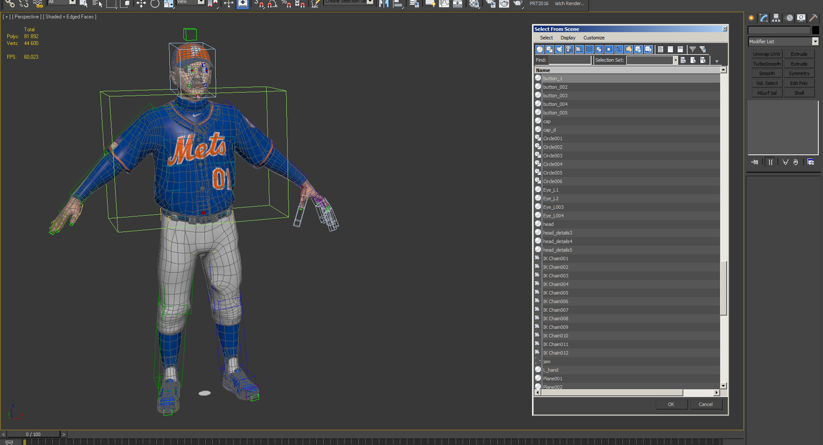Click the Edit Poly modifier button
Screen dimensions: 823x445
pyautogui.click(x=799, y=83)
